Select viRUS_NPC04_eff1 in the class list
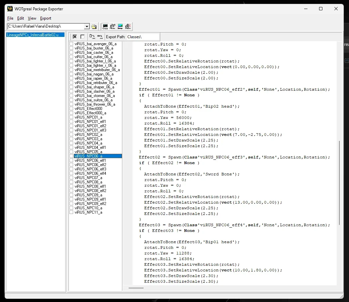Viewport: 349px width, 302px height. click(90, 148)
